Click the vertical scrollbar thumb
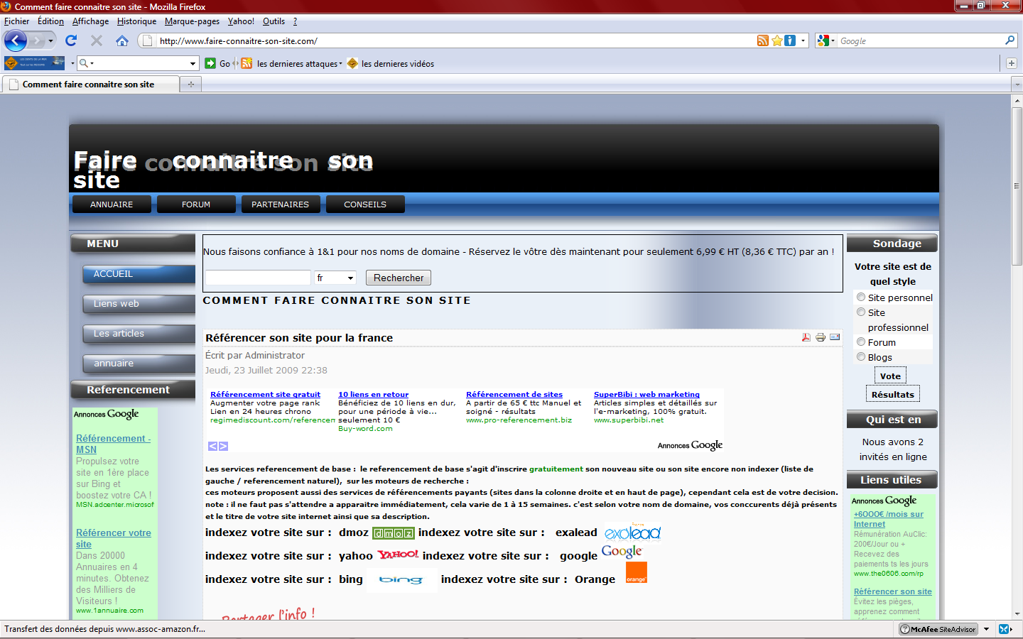1023x639 pixels. [1017, 186]
